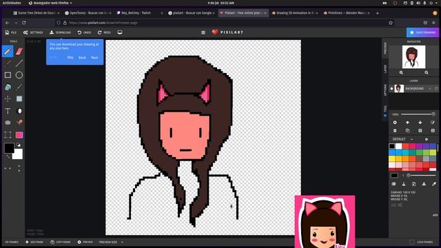This screenshot has height=248, width=441.
Task: Reset colors to default black and white
Action: click(x=19, y=145)
